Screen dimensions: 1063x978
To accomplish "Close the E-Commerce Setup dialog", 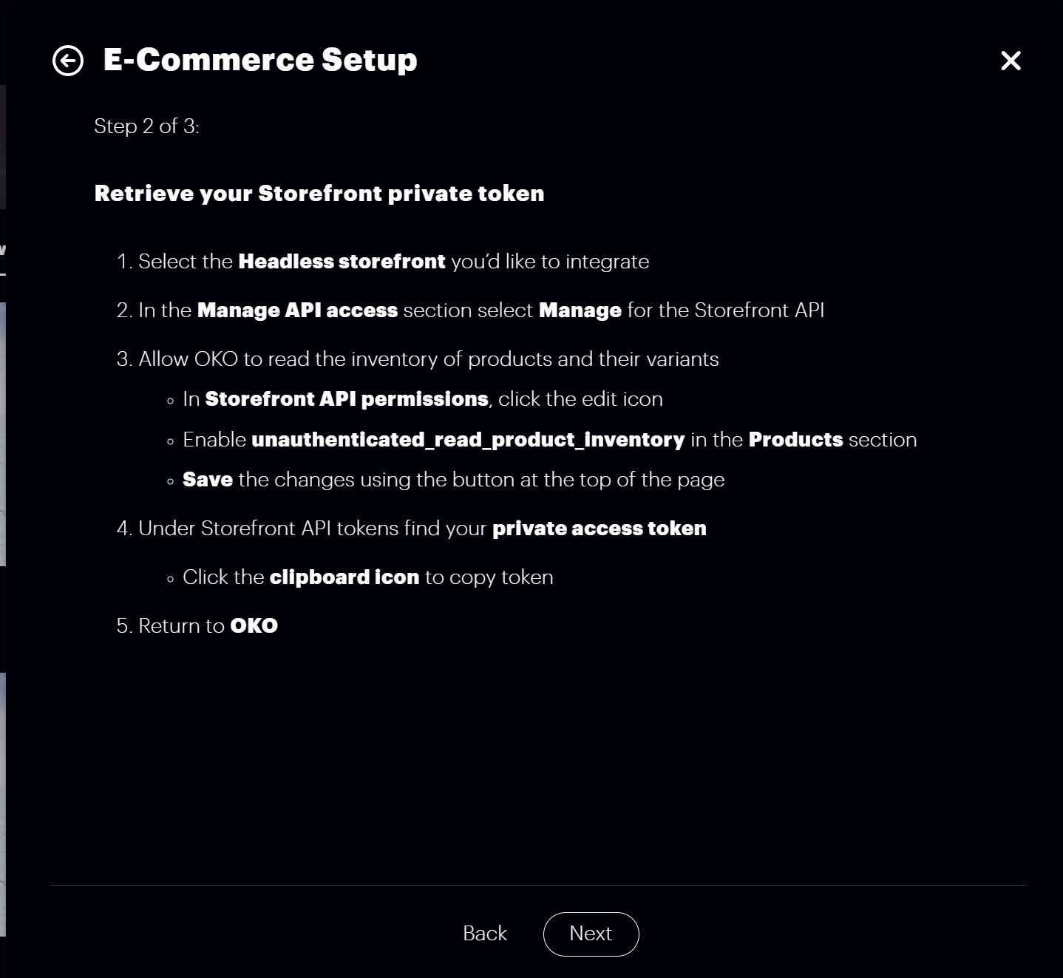I will pyautogui.click(x=1011, y=61).
